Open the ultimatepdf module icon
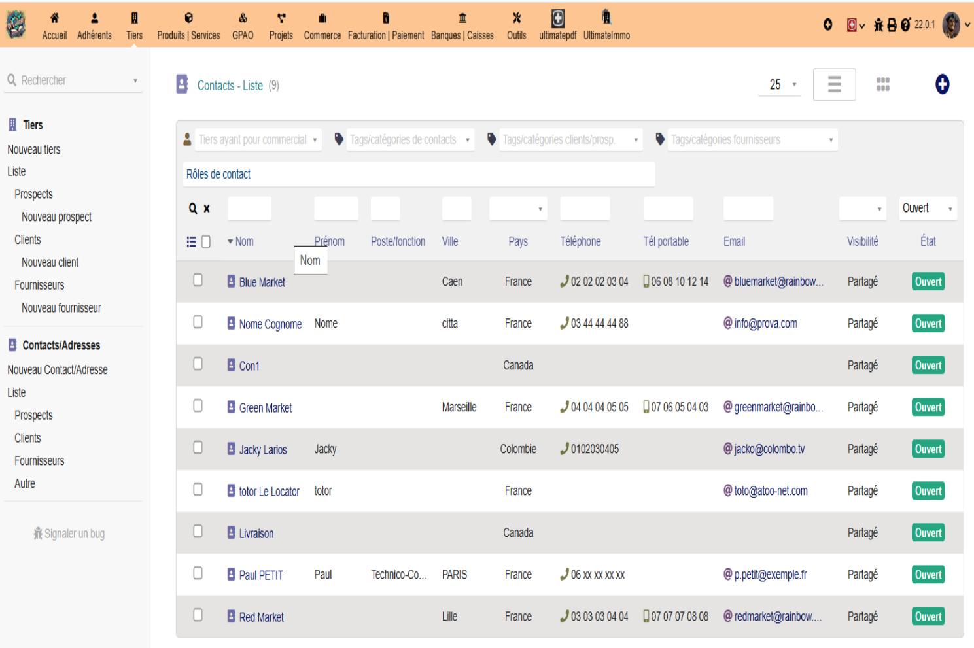 pyautogui.click(x=557, y=25)
